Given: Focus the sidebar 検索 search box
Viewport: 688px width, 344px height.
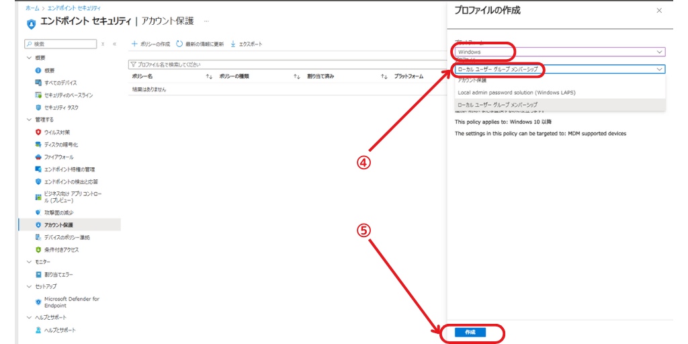Looking at the screenshot, I should 60,44.
